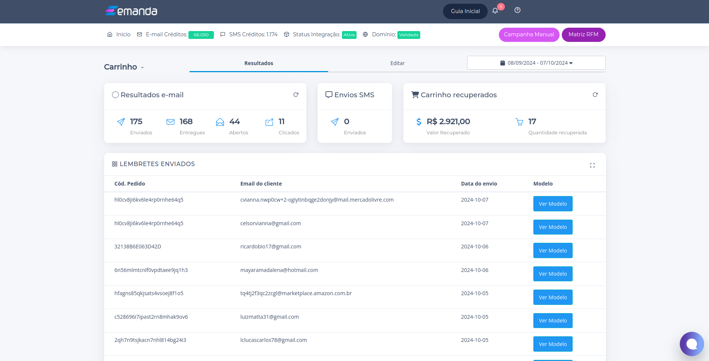
Task: Click the Inicio home icon
Action: click(110, 34)
